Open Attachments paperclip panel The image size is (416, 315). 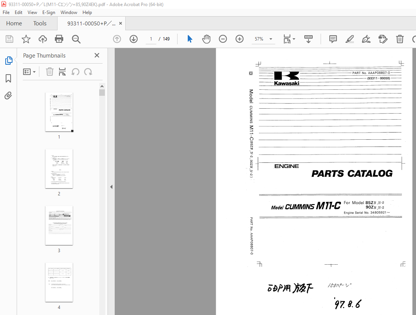(8, 95)
